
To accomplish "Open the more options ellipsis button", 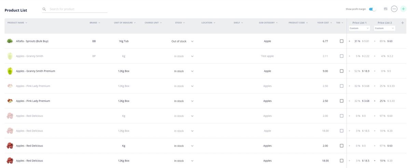I will (394, 9).
